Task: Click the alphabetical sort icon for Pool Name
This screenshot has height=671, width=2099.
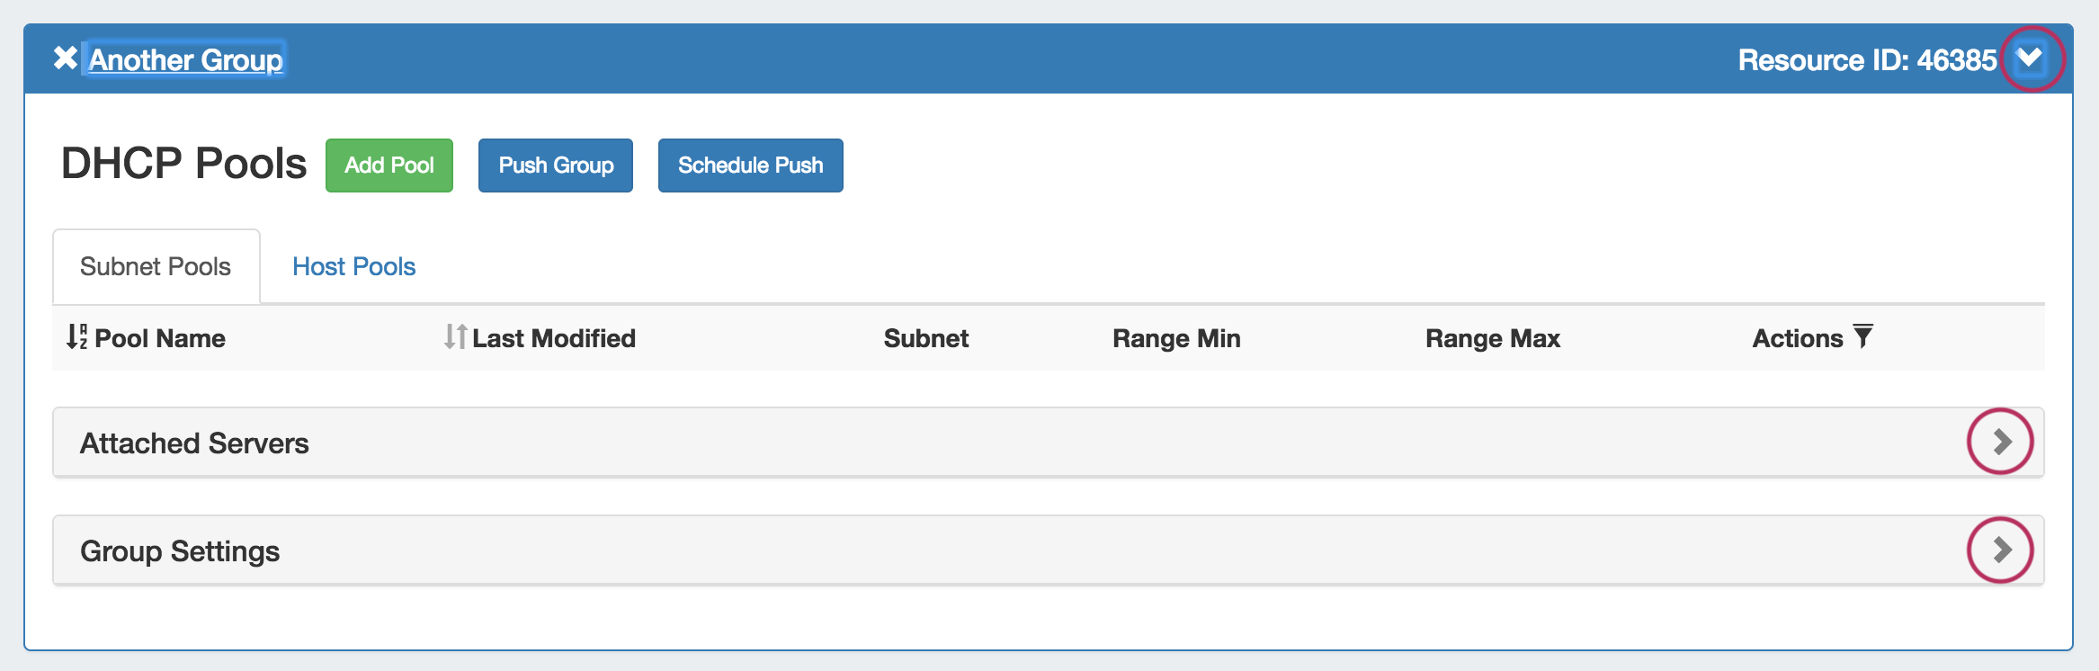Action: (76, 337)
